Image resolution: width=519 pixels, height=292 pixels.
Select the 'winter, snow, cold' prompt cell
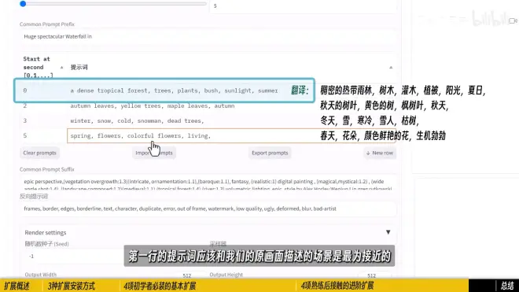(231, 120)
